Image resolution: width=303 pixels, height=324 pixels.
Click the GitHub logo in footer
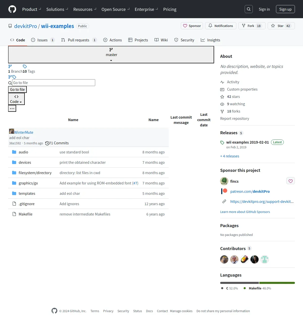[54, 311]
